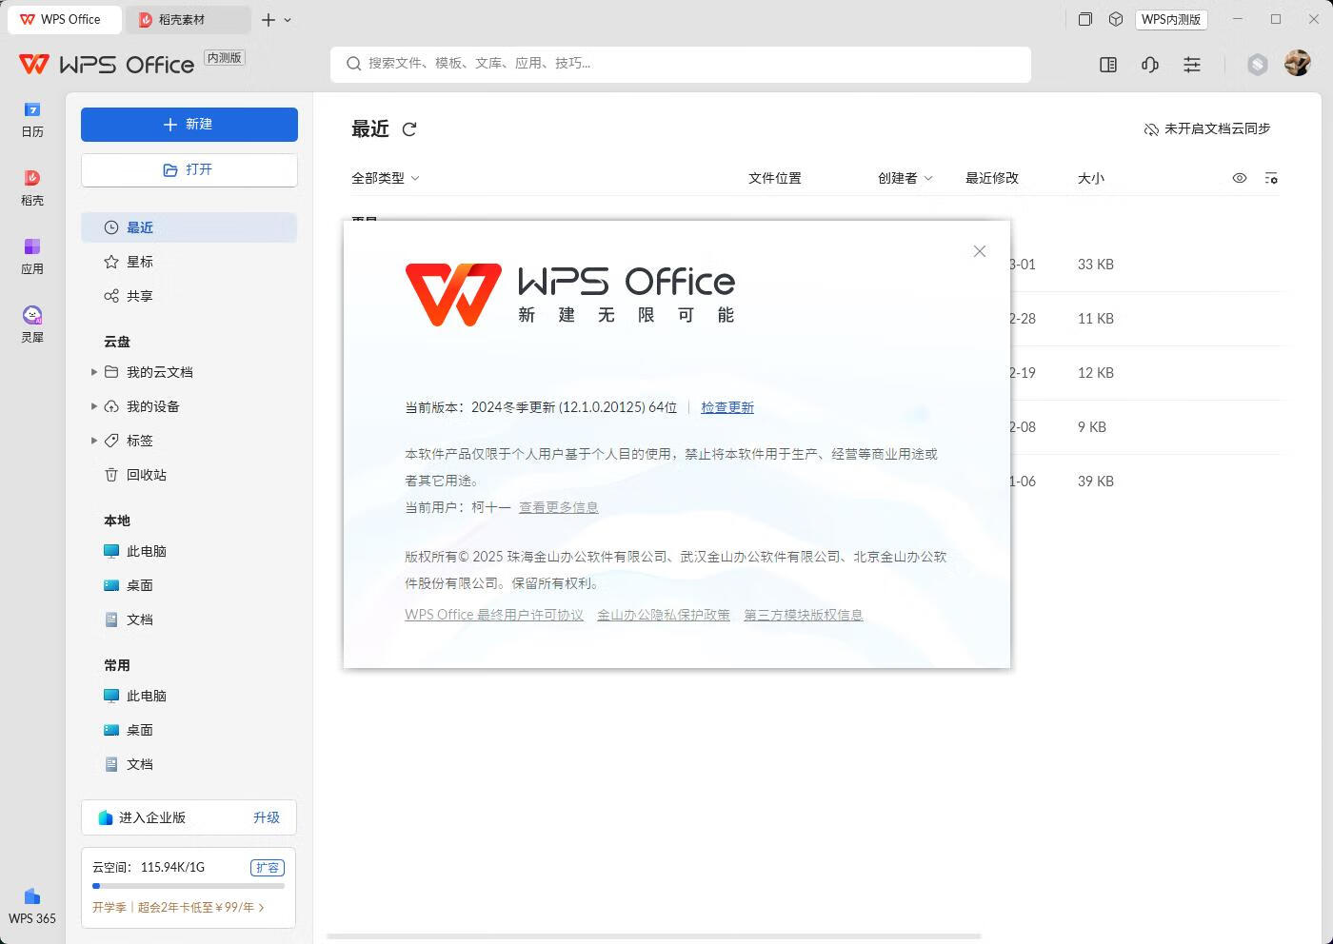Click the 新建 button
This screenshot has height=944, width=1333.
click(x=189, y=125)
